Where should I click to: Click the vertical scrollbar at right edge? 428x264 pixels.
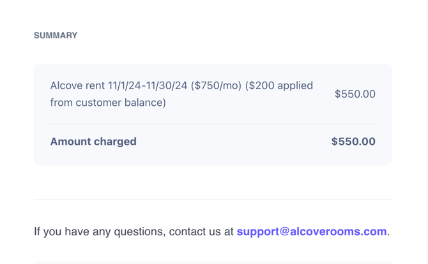click(425, 128)
